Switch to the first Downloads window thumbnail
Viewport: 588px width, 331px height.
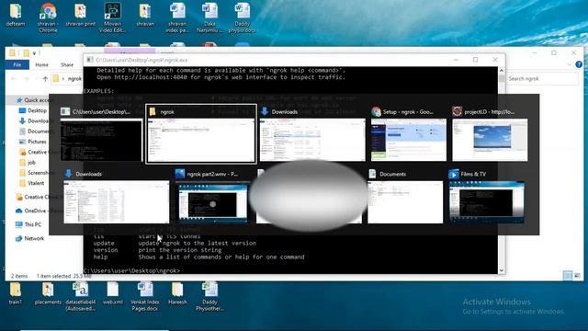(x=312, y=134)
